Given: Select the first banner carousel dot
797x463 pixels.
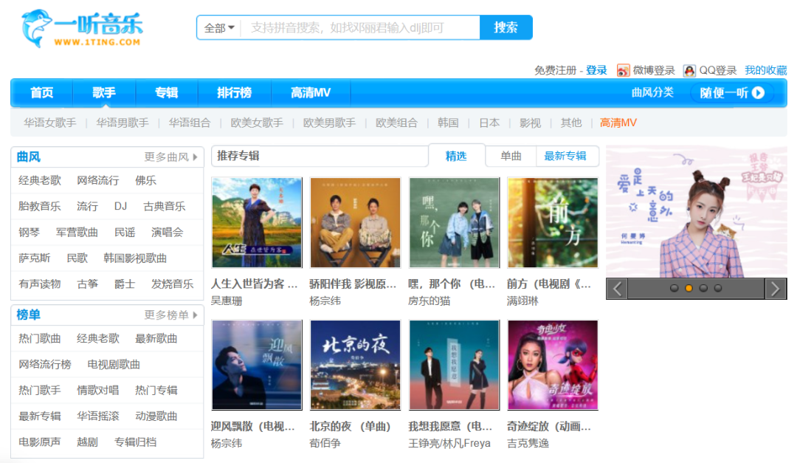Looking at the screenshot, I should click(x=674, y=288).
